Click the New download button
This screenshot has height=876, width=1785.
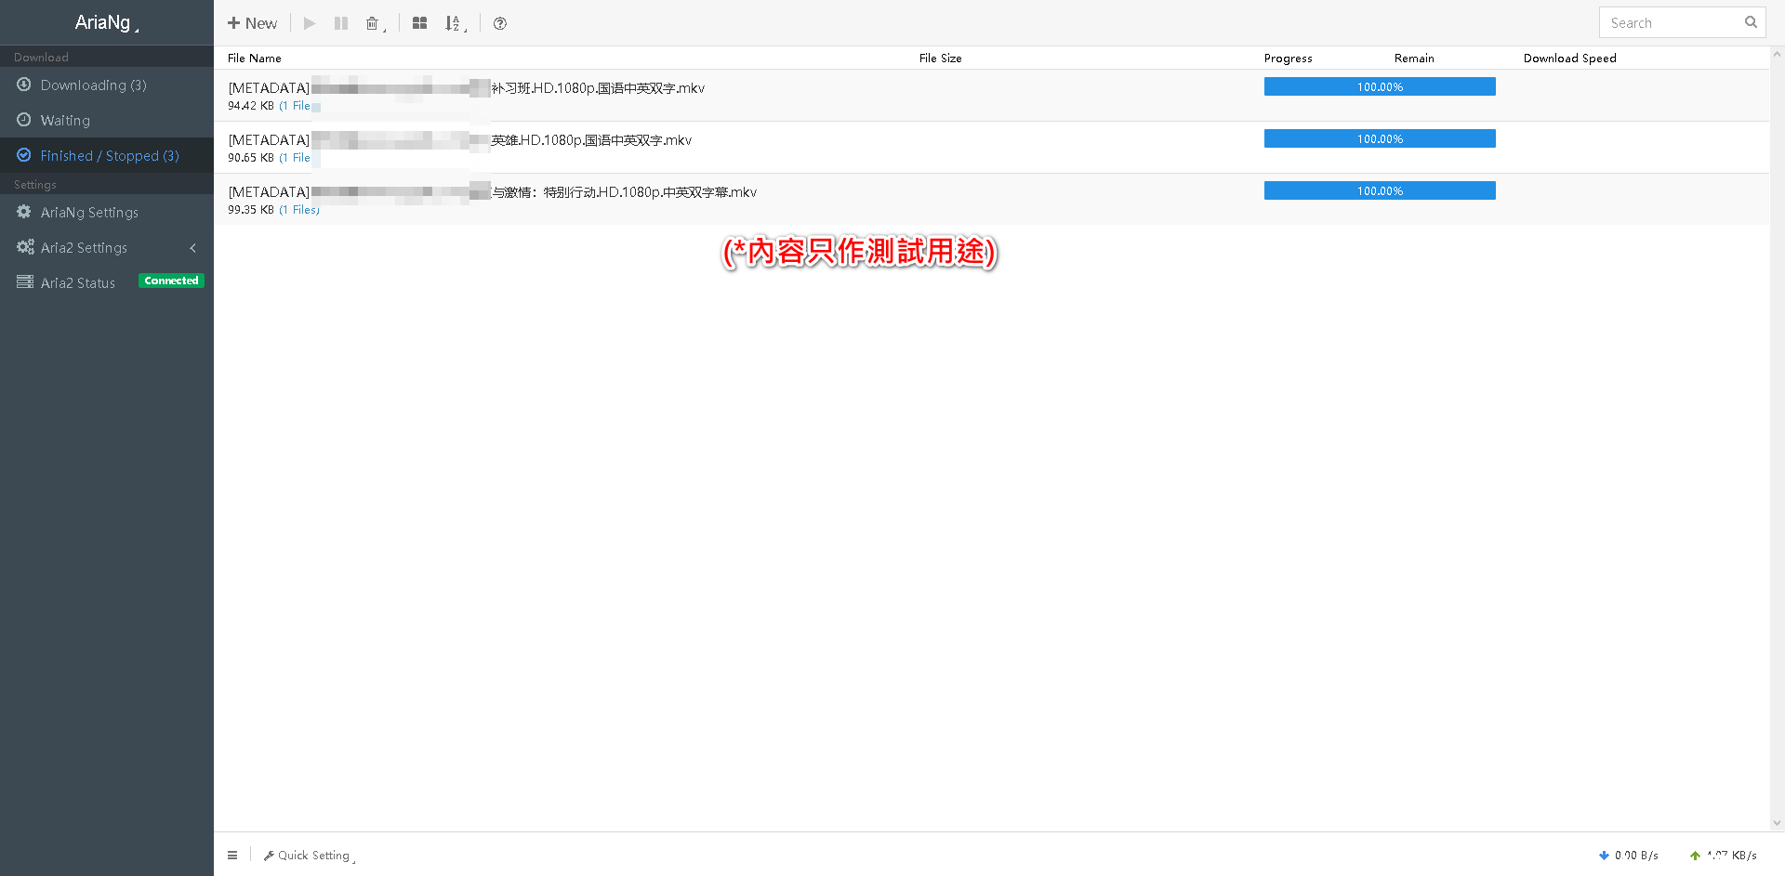pos(252,23)
